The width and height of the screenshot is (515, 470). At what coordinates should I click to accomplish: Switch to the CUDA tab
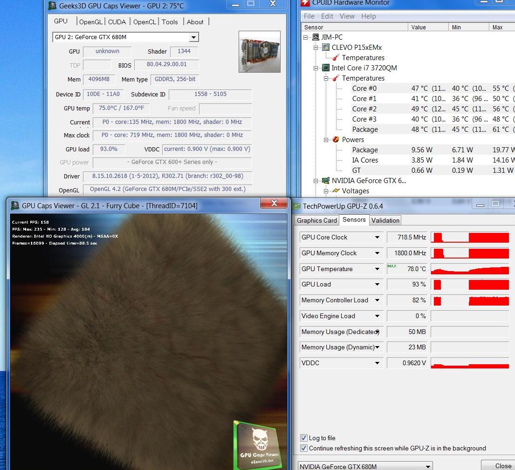pos(117,22)
